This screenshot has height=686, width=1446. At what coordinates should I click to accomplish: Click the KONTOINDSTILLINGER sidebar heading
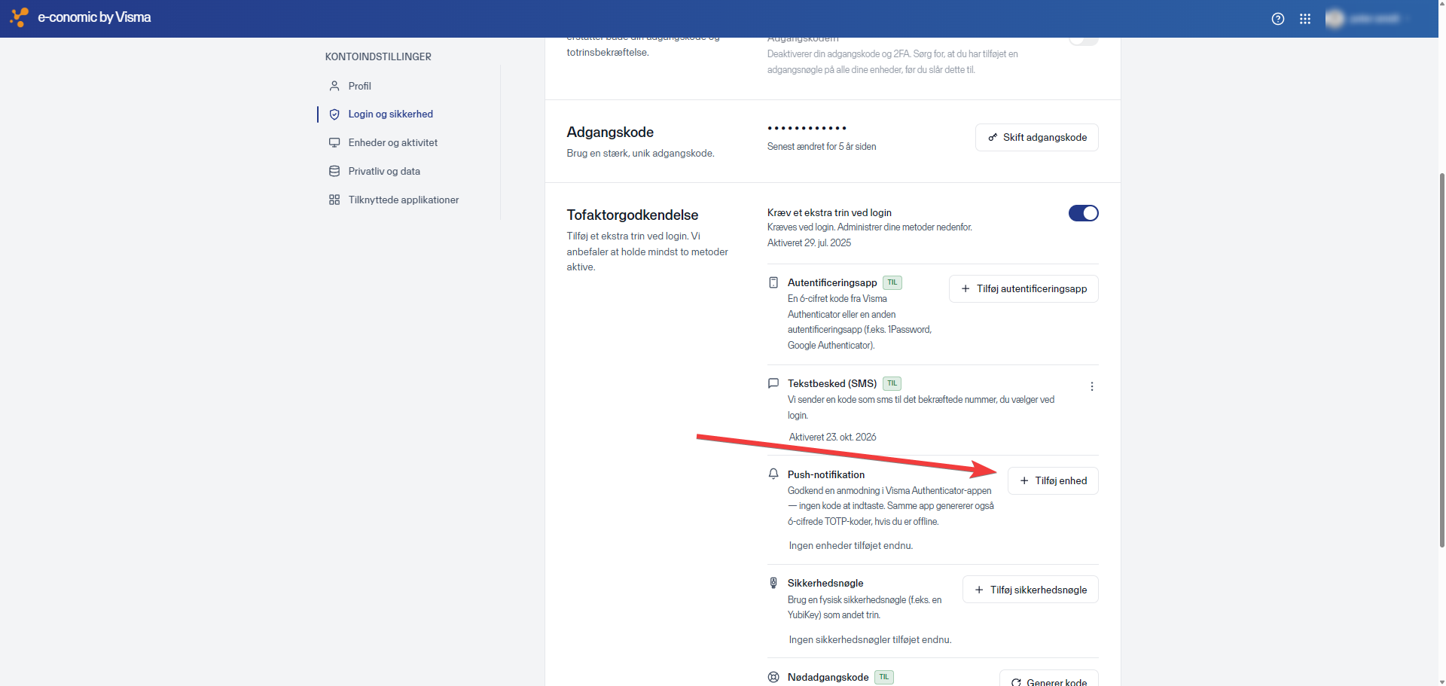(x=378, y=57)
